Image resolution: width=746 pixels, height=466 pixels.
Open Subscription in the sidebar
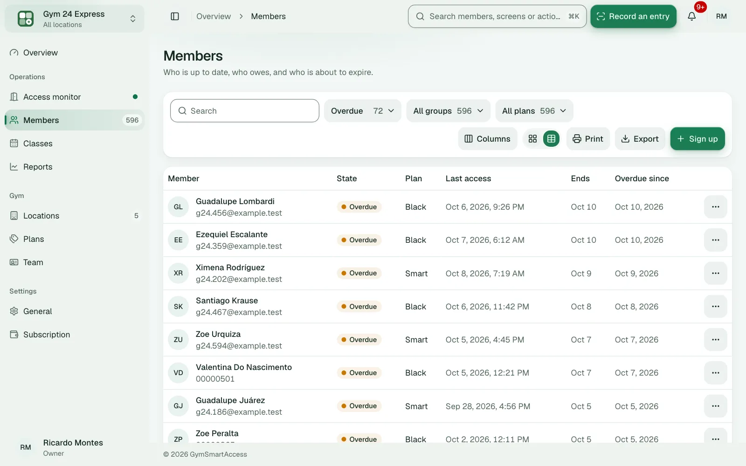pyautogui.click(x=75, y=335)
